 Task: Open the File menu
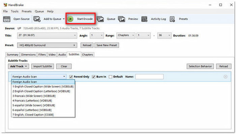[5, 11]
